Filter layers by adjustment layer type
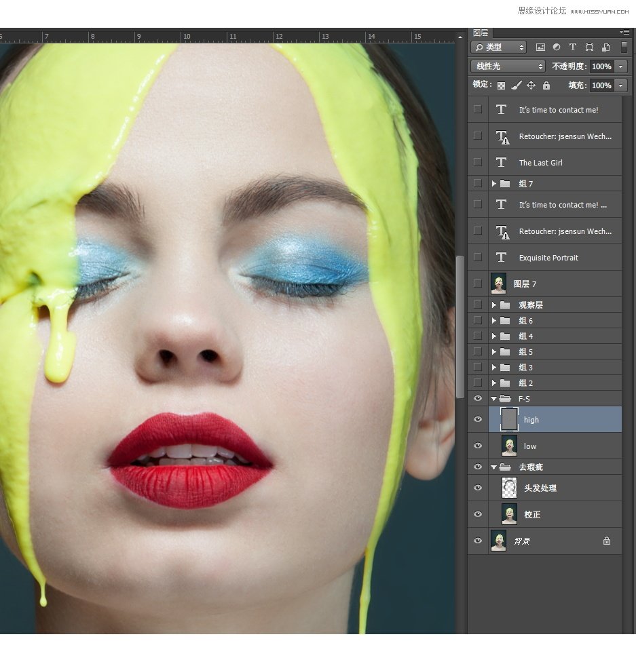 coord(557,47)
